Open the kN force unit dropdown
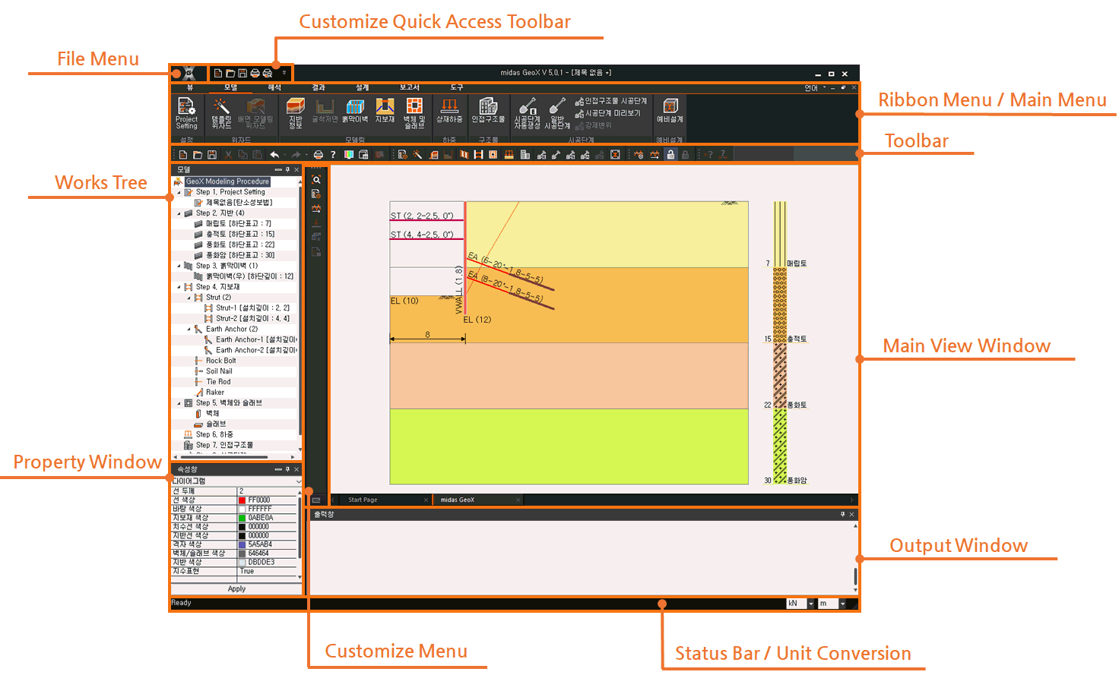The width and height of the screenshot is (1119, 675). [811, 604]
